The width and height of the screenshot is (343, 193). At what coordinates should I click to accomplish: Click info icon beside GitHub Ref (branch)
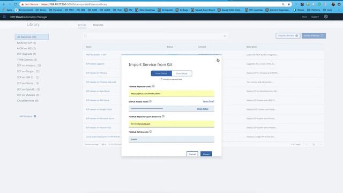coord(151,132)
